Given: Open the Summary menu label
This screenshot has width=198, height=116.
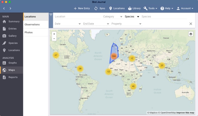Looking at the screenshot, I should 14,22.
